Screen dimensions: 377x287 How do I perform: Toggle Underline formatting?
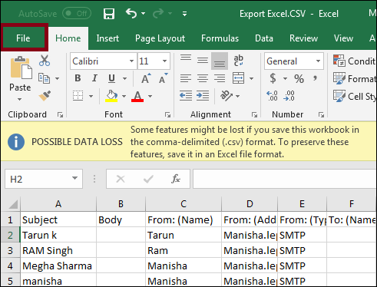pyautogui.click(x=111, y=78)
